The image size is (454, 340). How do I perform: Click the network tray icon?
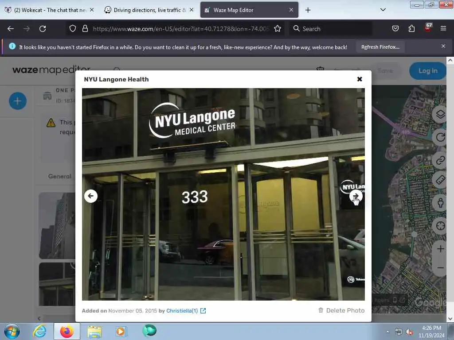399,332
